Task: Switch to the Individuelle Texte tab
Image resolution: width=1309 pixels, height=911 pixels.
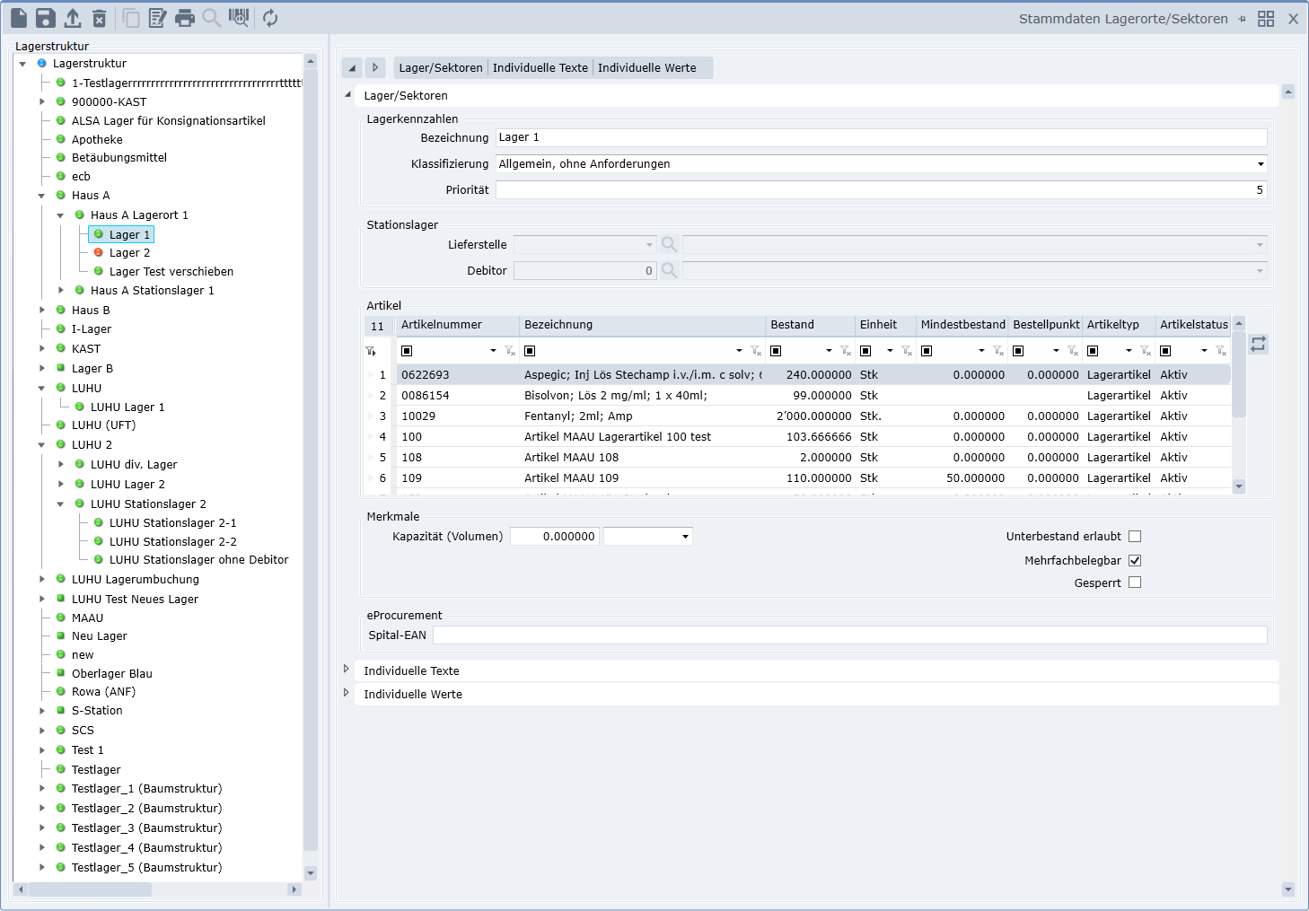Action: [x=540, y=68]
